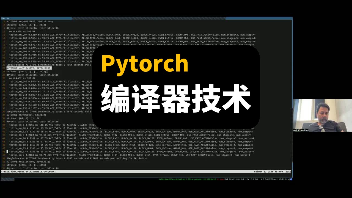Click the benchmarking line showing '0.2205 seconds'
This screenshot has height=198, width=352.
click(x=77, y=158)
